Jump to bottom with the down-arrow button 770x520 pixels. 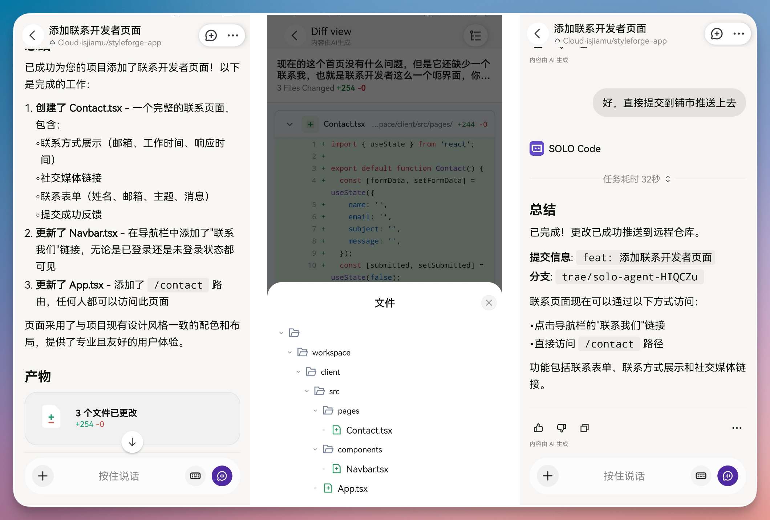pyautogui.click(x=132, y=442)
